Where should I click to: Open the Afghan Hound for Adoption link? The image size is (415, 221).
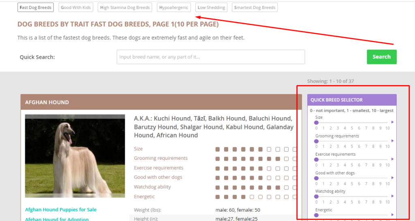(57, 219)
